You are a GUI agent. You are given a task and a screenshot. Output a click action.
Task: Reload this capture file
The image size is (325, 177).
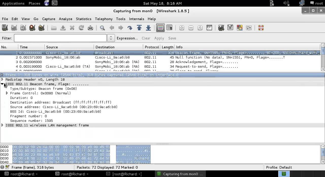click(81, 28)
